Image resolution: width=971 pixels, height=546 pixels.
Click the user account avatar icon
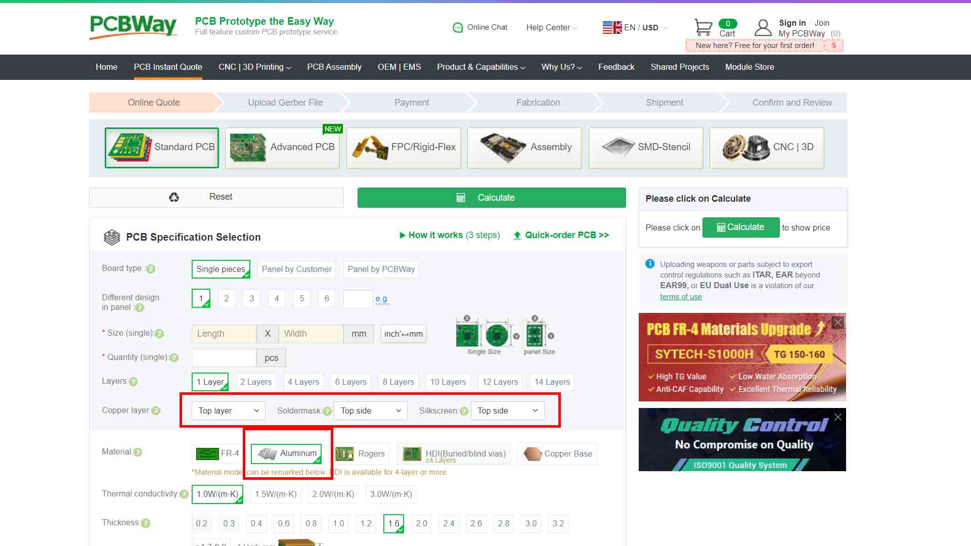click(763, 28)
